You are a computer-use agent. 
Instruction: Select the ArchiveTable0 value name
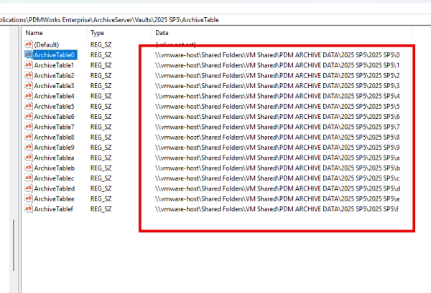(x=54, y=55)
